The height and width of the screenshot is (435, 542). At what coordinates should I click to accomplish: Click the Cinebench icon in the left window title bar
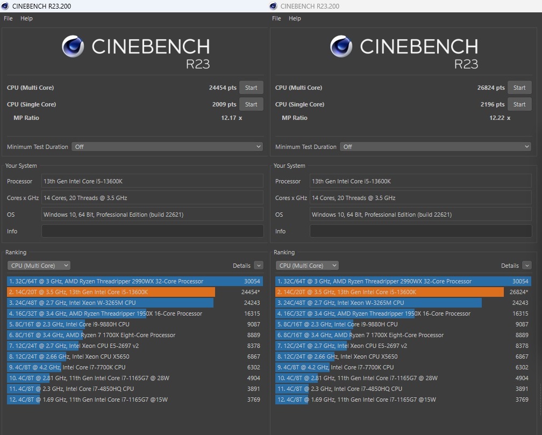click(x=5, y=6)
